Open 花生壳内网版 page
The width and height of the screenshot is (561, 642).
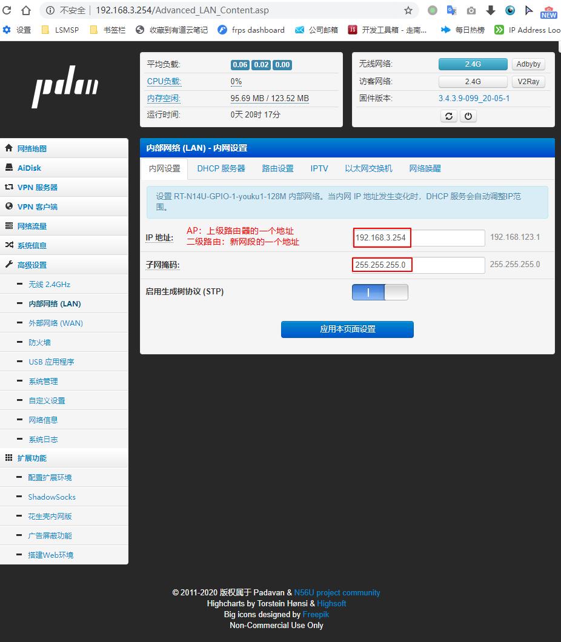[64, 516]
